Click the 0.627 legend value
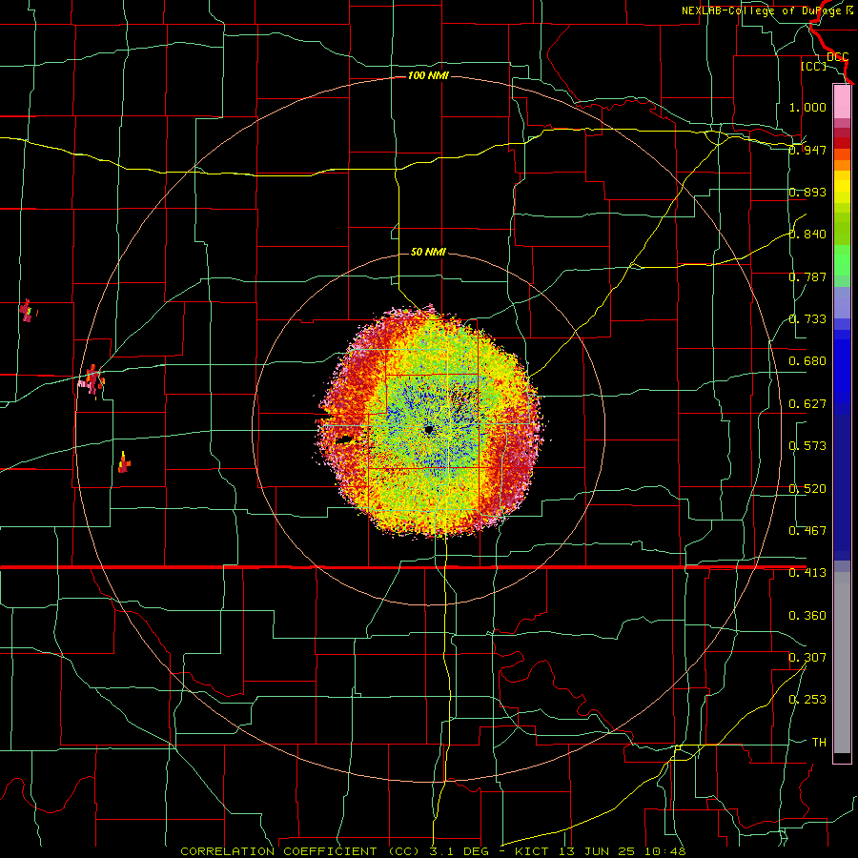Viewport: 858px width, 858px height. [807, 404]
